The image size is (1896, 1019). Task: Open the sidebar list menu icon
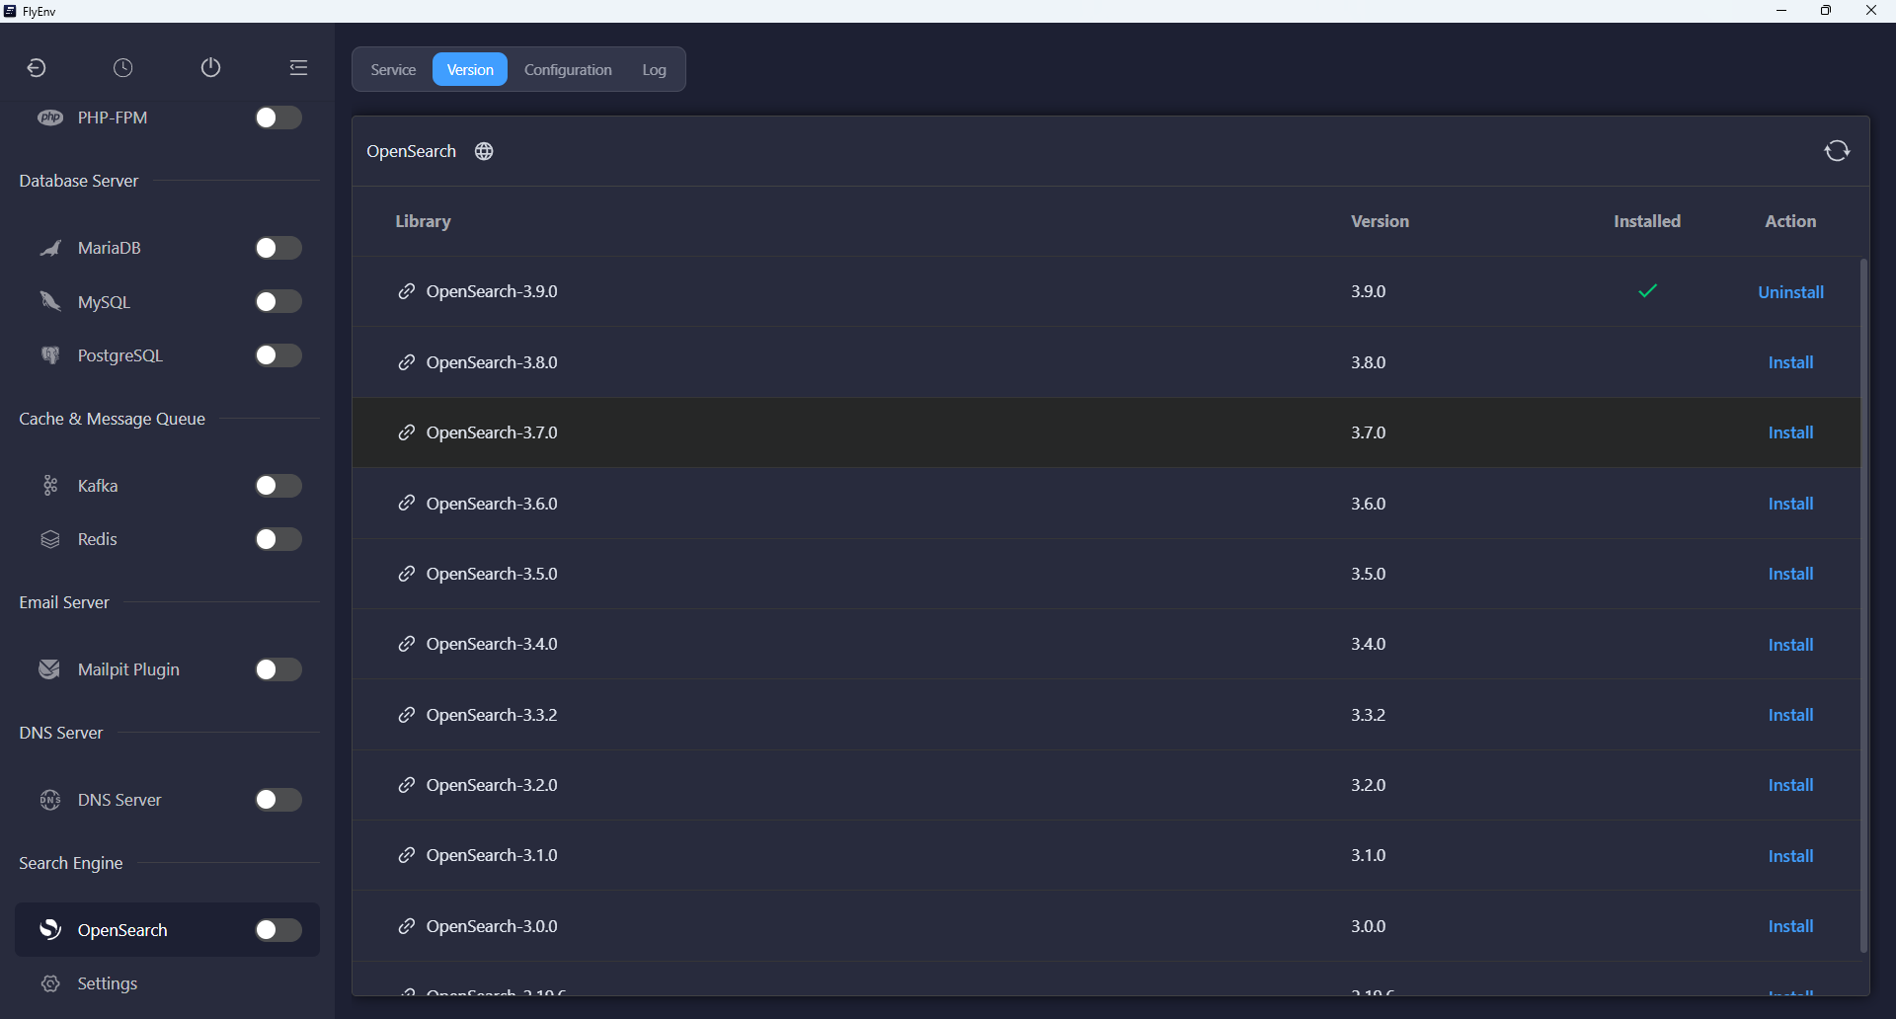pos(298,68)
